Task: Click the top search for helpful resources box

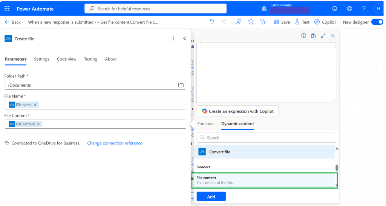Action: click(x=155, y=9)
